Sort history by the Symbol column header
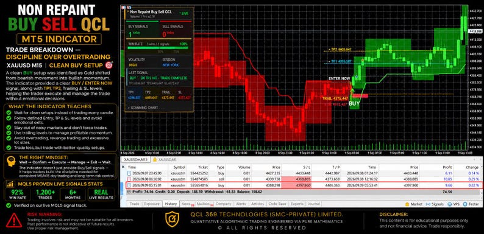Image resolution: width=484 pixels, height=234 pixels. coord(179,167)
